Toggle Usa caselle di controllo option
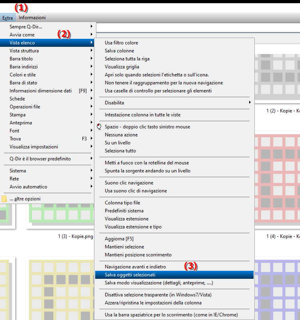Screen dimensions: 300x320 (x=174, y=91)
